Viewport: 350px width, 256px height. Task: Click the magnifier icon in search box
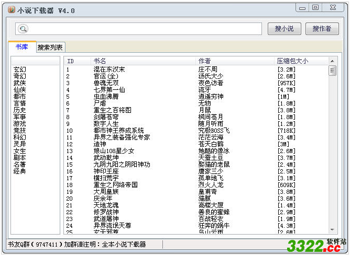coord(23,29)
